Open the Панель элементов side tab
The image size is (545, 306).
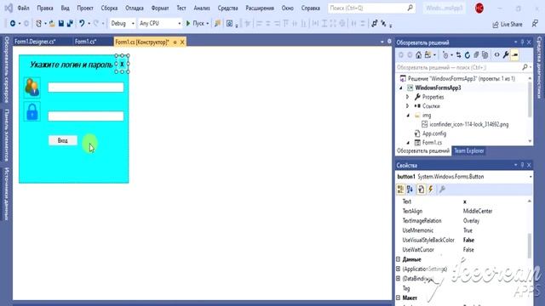point(6,135)
